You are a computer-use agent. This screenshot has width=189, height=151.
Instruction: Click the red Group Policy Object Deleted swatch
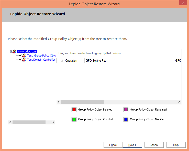click(x=74, y=110)
